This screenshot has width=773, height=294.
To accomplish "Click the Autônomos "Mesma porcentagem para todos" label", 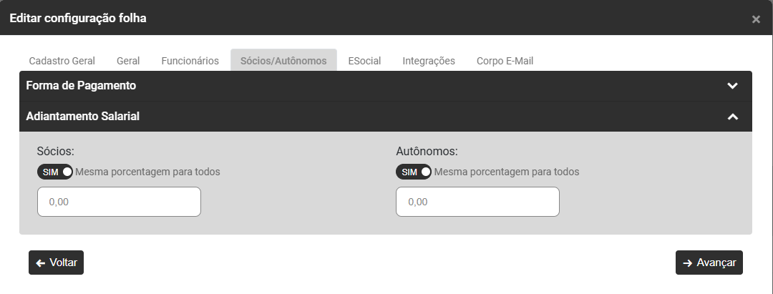I will [x=507, y=172].
